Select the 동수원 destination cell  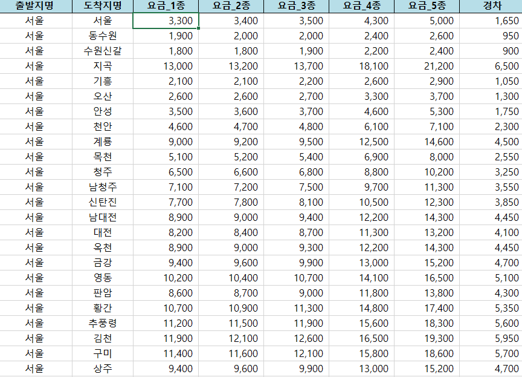click(x=103, y=36)
